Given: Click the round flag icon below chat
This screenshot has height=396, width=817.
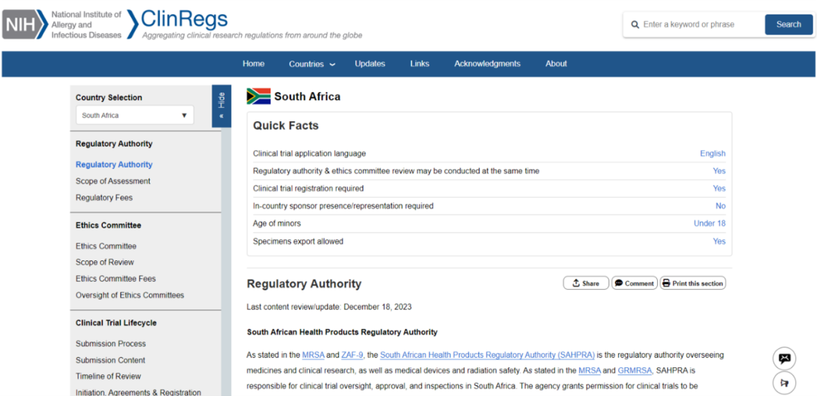Looking at the screenshot, I should click(784, 383).
